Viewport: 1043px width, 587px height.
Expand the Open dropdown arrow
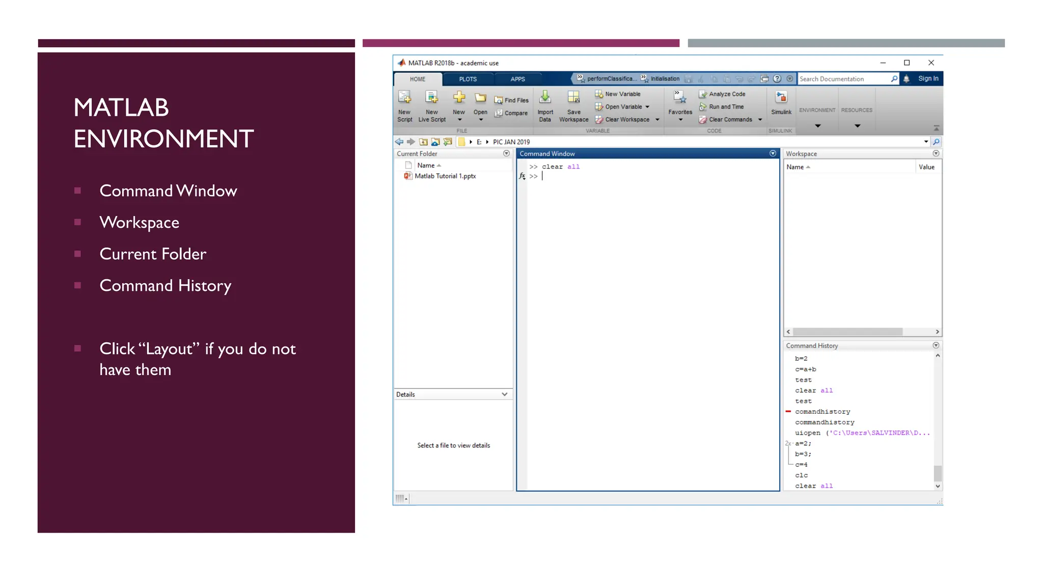481,120
